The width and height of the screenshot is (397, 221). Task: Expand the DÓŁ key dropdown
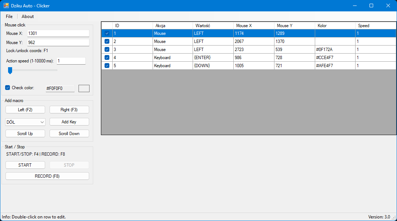click(x=42, y=122)
